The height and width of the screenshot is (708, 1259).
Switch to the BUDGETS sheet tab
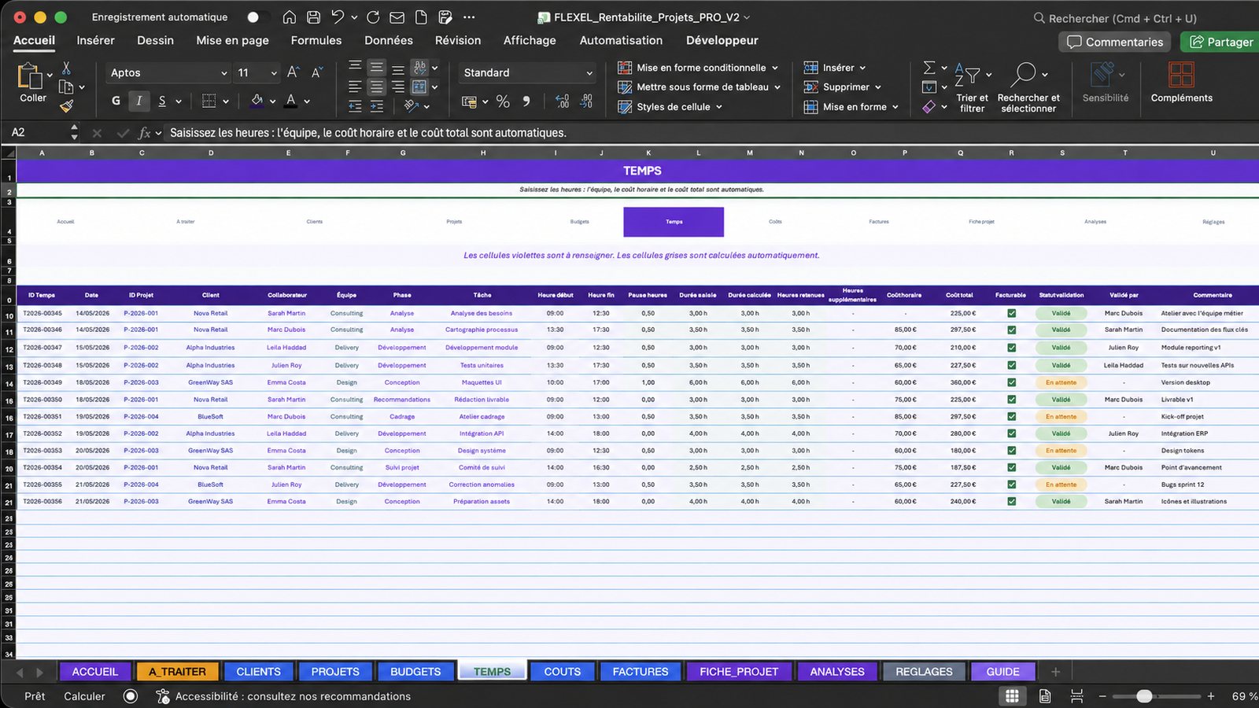(x=415, y=672)
